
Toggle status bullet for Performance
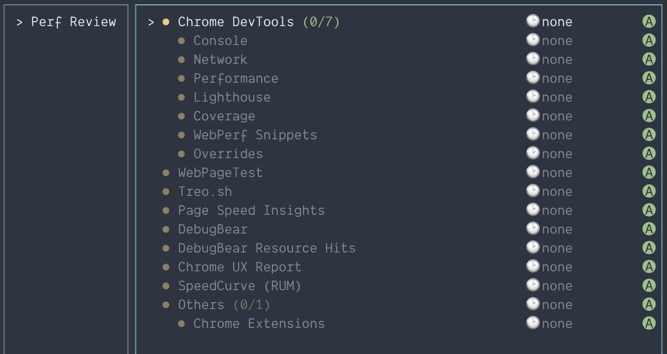click(181, 78)
